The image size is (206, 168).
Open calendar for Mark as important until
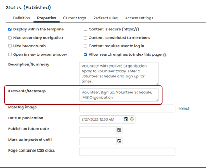(x=119, y=141)
